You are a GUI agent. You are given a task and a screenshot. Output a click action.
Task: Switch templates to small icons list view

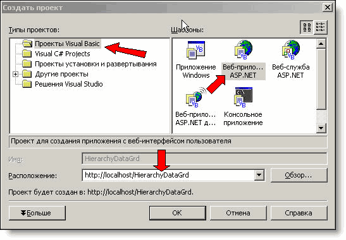(x=320, y=28)
